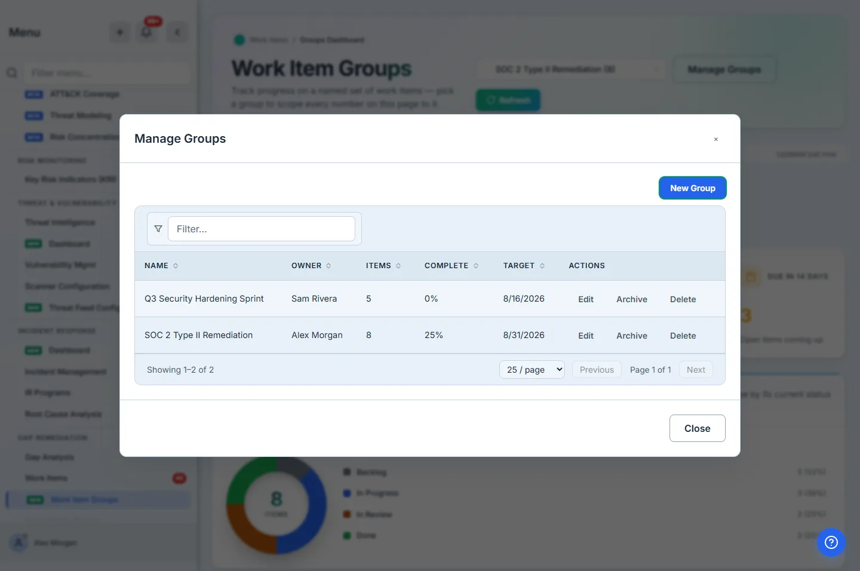Image resolution: width=860 pixels, height=571 pixels.
Task: Click the background green Refresh button
Action: tap(508, 100)
